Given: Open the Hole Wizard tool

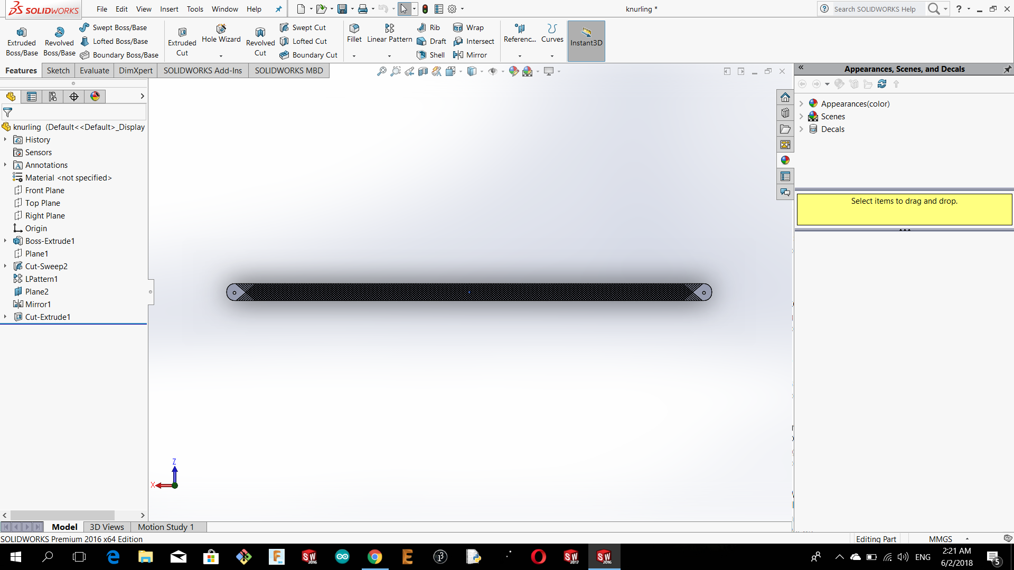Looking at the screenshot, I should 221,34.
